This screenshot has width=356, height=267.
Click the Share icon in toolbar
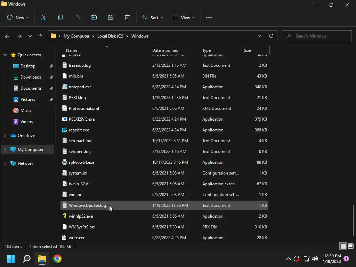click(111, 17)
